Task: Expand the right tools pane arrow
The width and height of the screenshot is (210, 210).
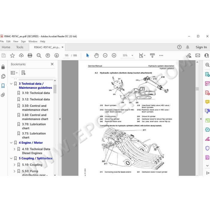Action: coord(201,119)
